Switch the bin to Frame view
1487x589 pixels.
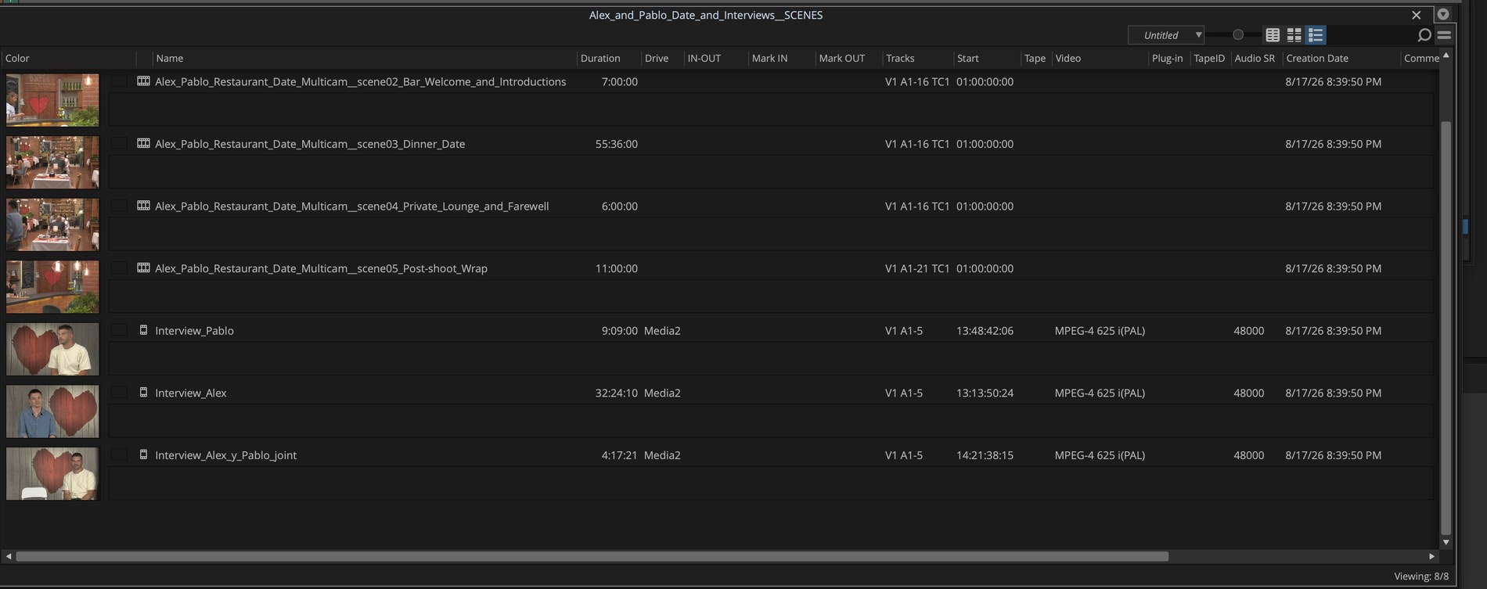[x=1294, y=35]
